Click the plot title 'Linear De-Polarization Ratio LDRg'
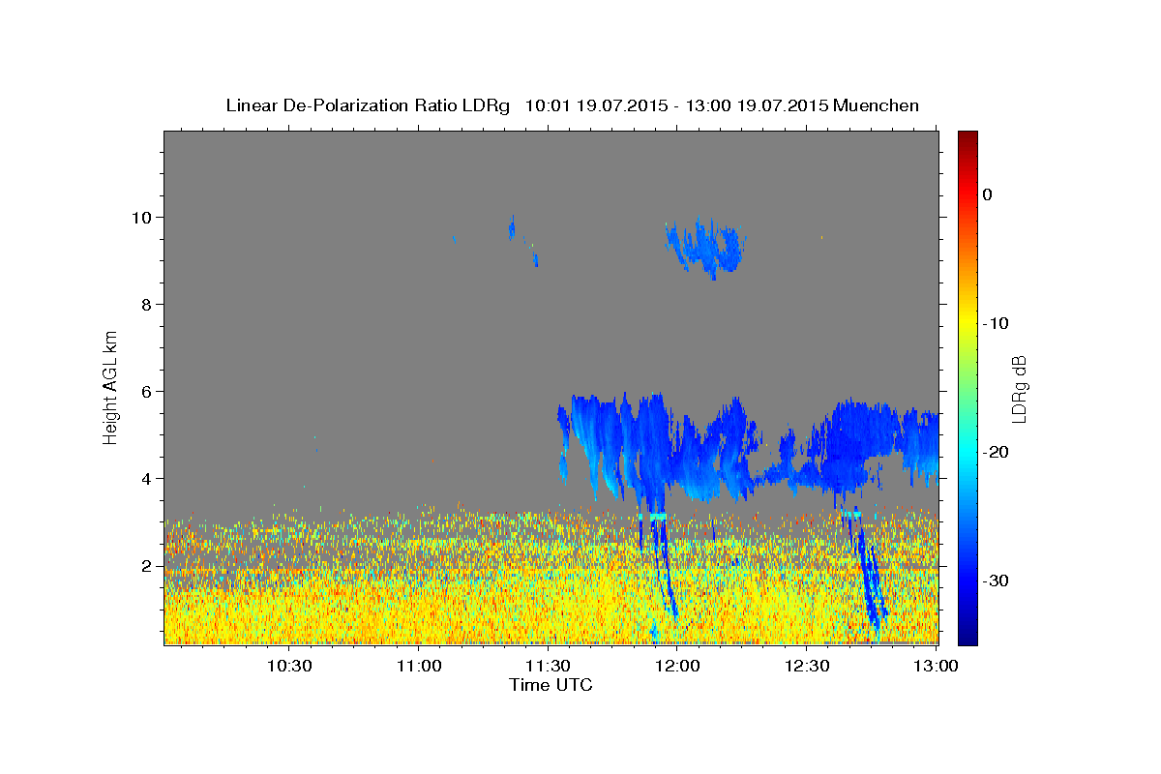The width and height of the screenshot is (1161, 774). tap(367, 105)
